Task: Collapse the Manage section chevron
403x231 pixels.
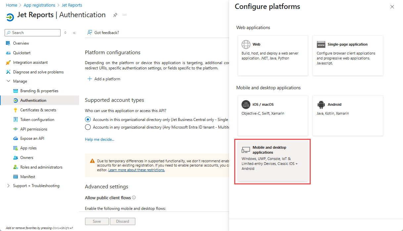Action: click(x=8, y=81)
